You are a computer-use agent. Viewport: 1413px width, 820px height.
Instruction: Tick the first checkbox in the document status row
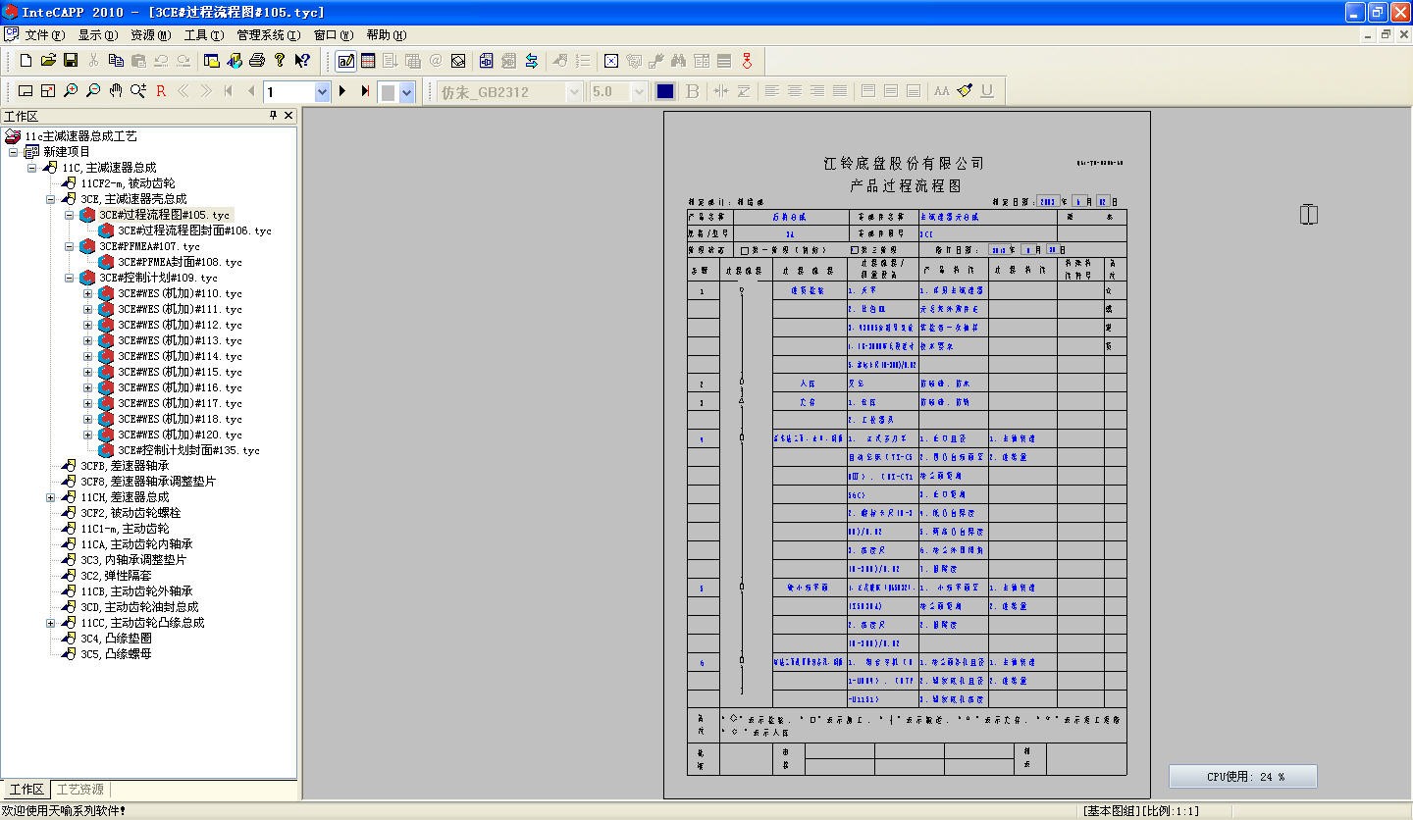(745, 250)
